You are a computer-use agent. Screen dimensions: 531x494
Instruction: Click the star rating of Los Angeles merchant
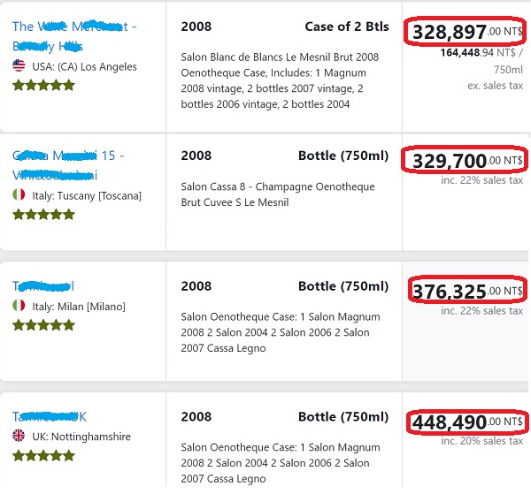pyautogui.click(x=43, y=85)
